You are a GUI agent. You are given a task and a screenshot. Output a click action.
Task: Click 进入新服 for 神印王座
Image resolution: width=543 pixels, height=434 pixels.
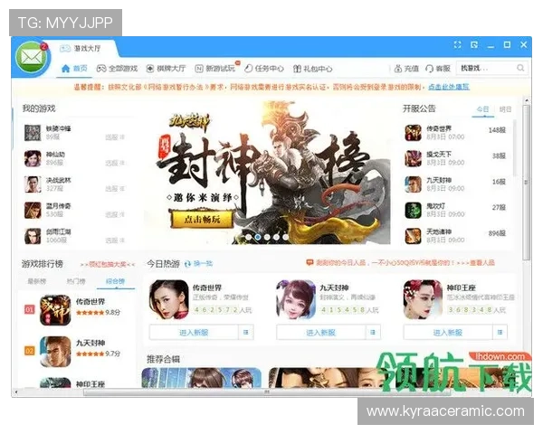pyautogui.click(x=448, y=332)
